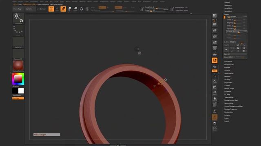Expand the Vector Displacement Map sub-palette
The image size is (261, 146).
pyautogui.click(x=233, y=106)
